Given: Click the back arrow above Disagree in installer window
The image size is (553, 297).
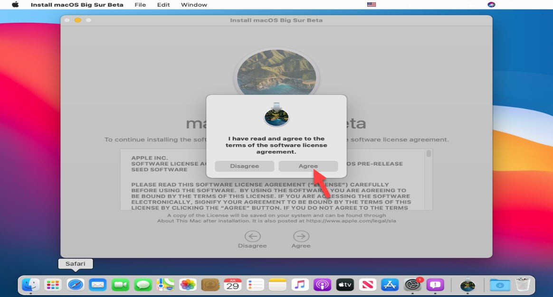Looking at the screenshot, I should pyautogui.click(x=253, y=236).
